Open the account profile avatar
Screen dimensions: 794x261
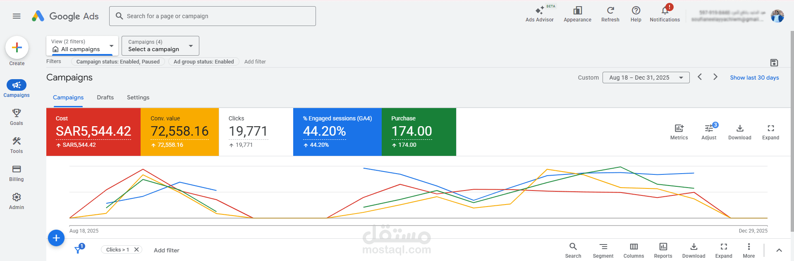click(777, 16)
